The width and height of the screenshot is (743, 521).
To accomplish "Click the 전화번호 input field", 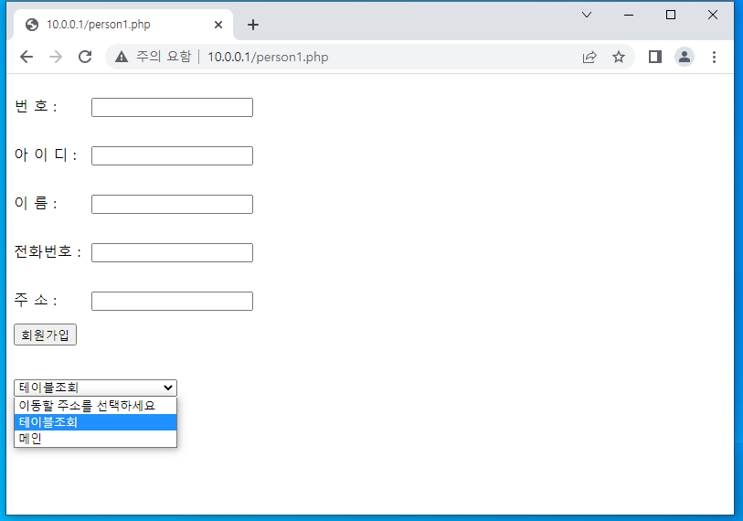I will [172, 252].
